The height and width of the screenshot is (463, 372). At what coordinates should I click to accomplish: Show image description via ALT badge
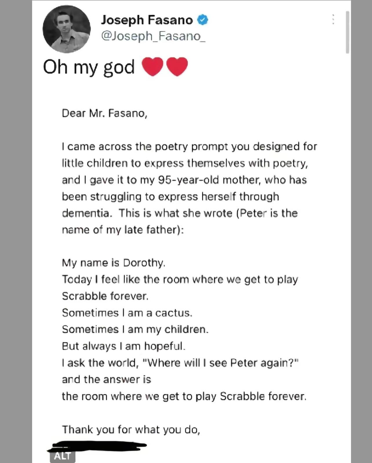coord(62,456)
